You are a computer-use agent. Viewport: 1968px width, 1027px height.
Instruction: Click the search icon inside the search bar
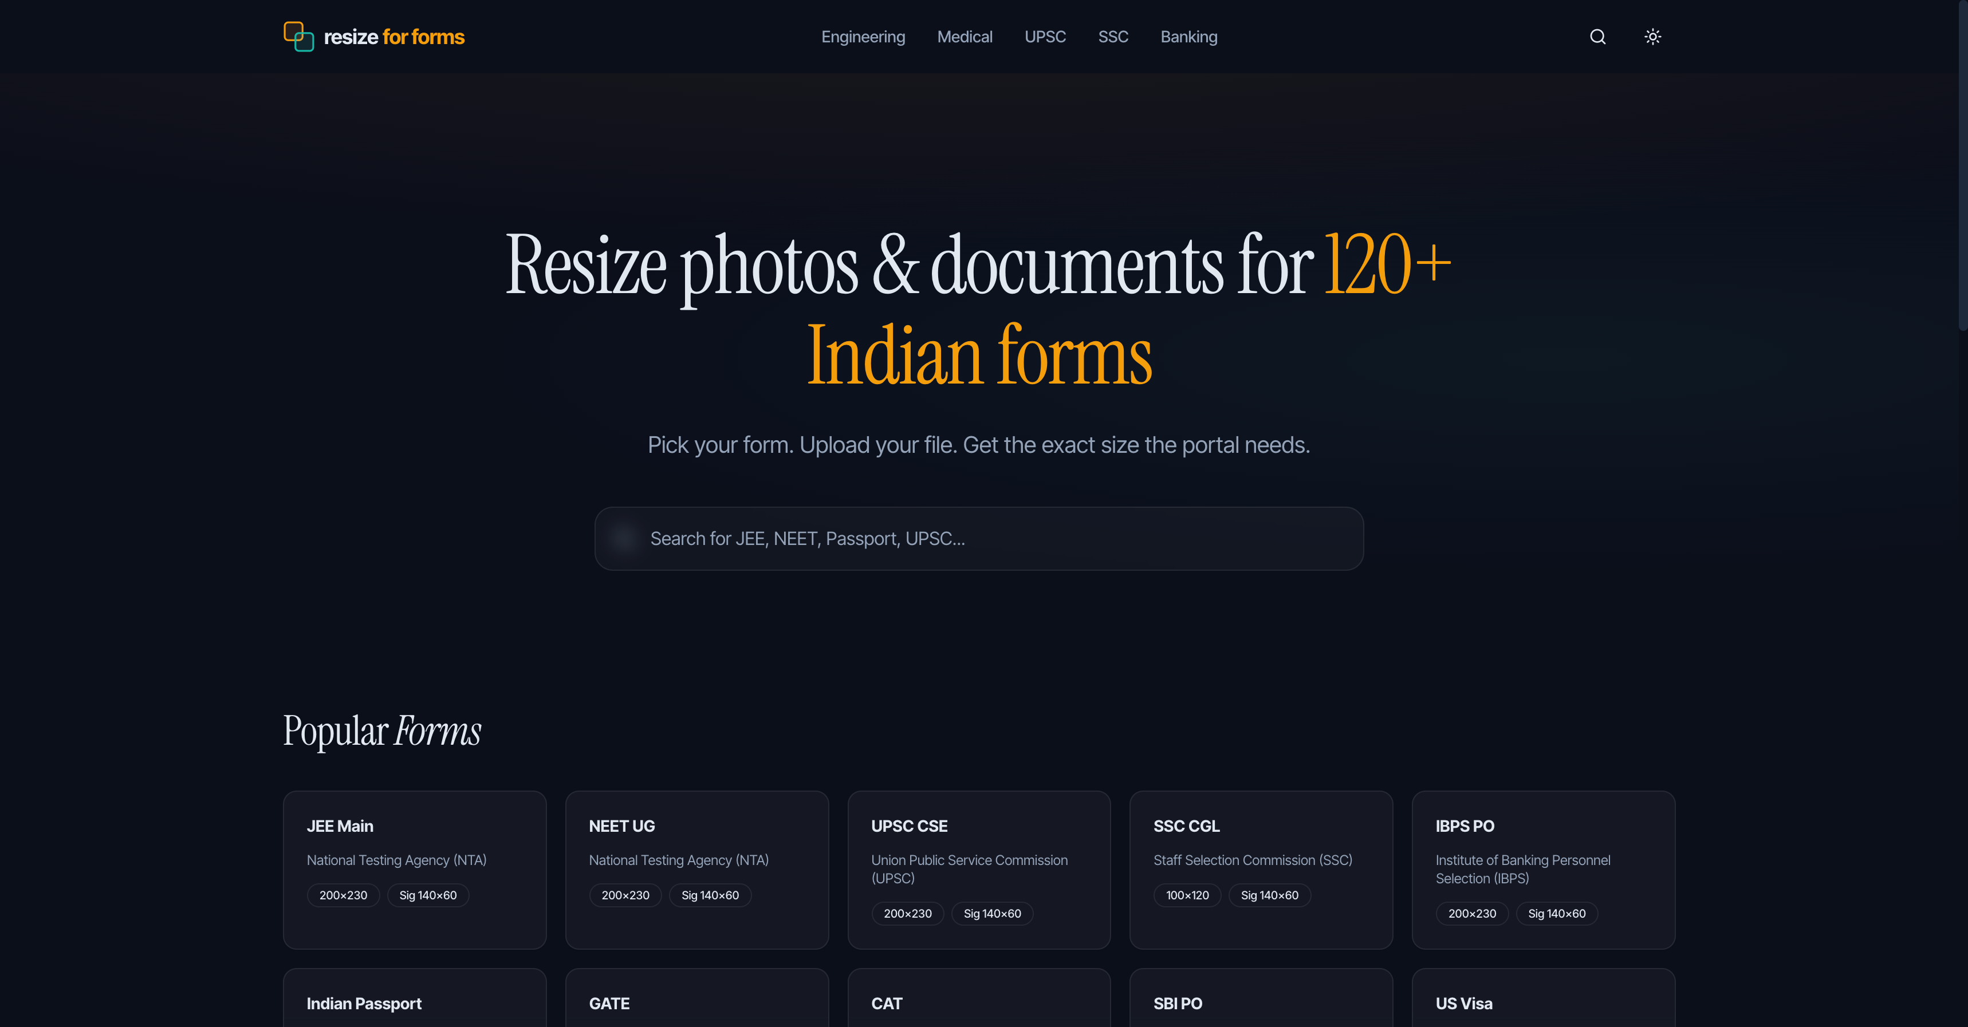624,538
